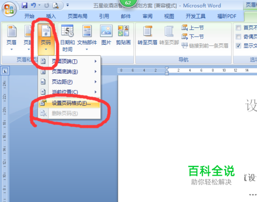Switch to the 审阅 tab
The width and height of the screenshot is (257, 202).
click(148, 16)
